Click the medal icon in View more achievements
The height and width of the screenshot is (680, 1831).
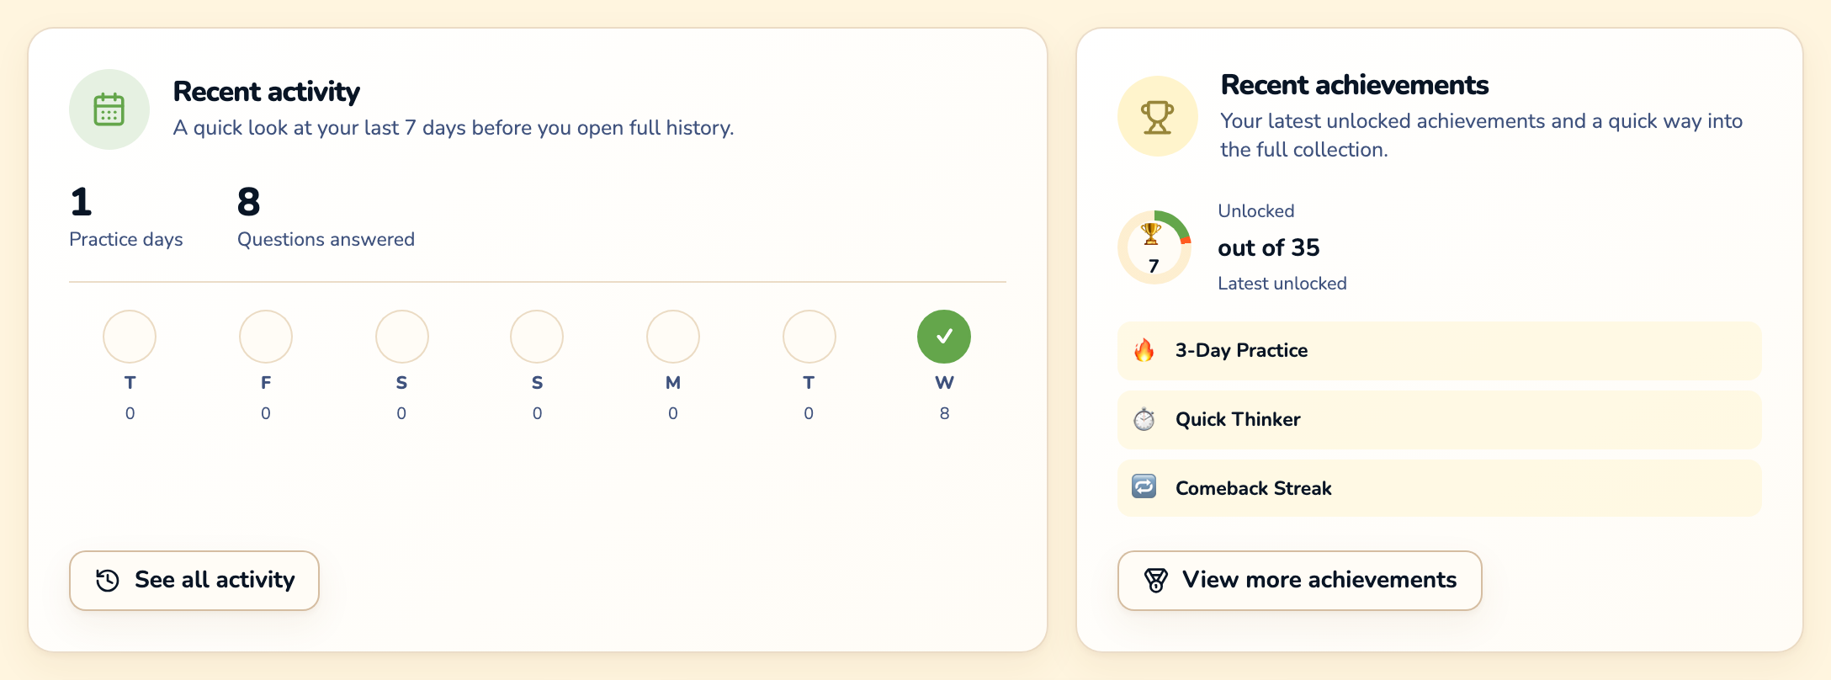point(1156,580)
